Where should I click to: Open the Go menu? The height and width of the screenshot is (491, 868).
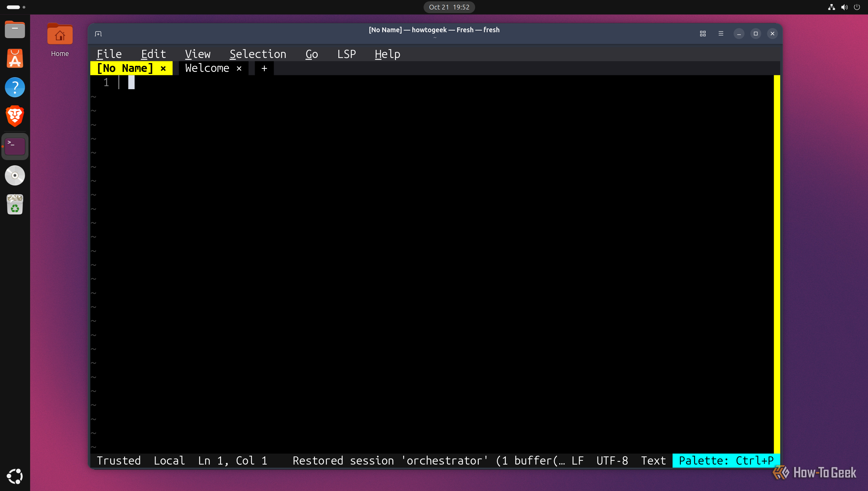(312, 54)
